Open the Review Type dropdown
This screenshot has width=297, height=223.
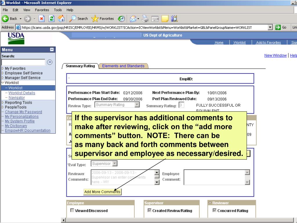[x=137, y=105]
